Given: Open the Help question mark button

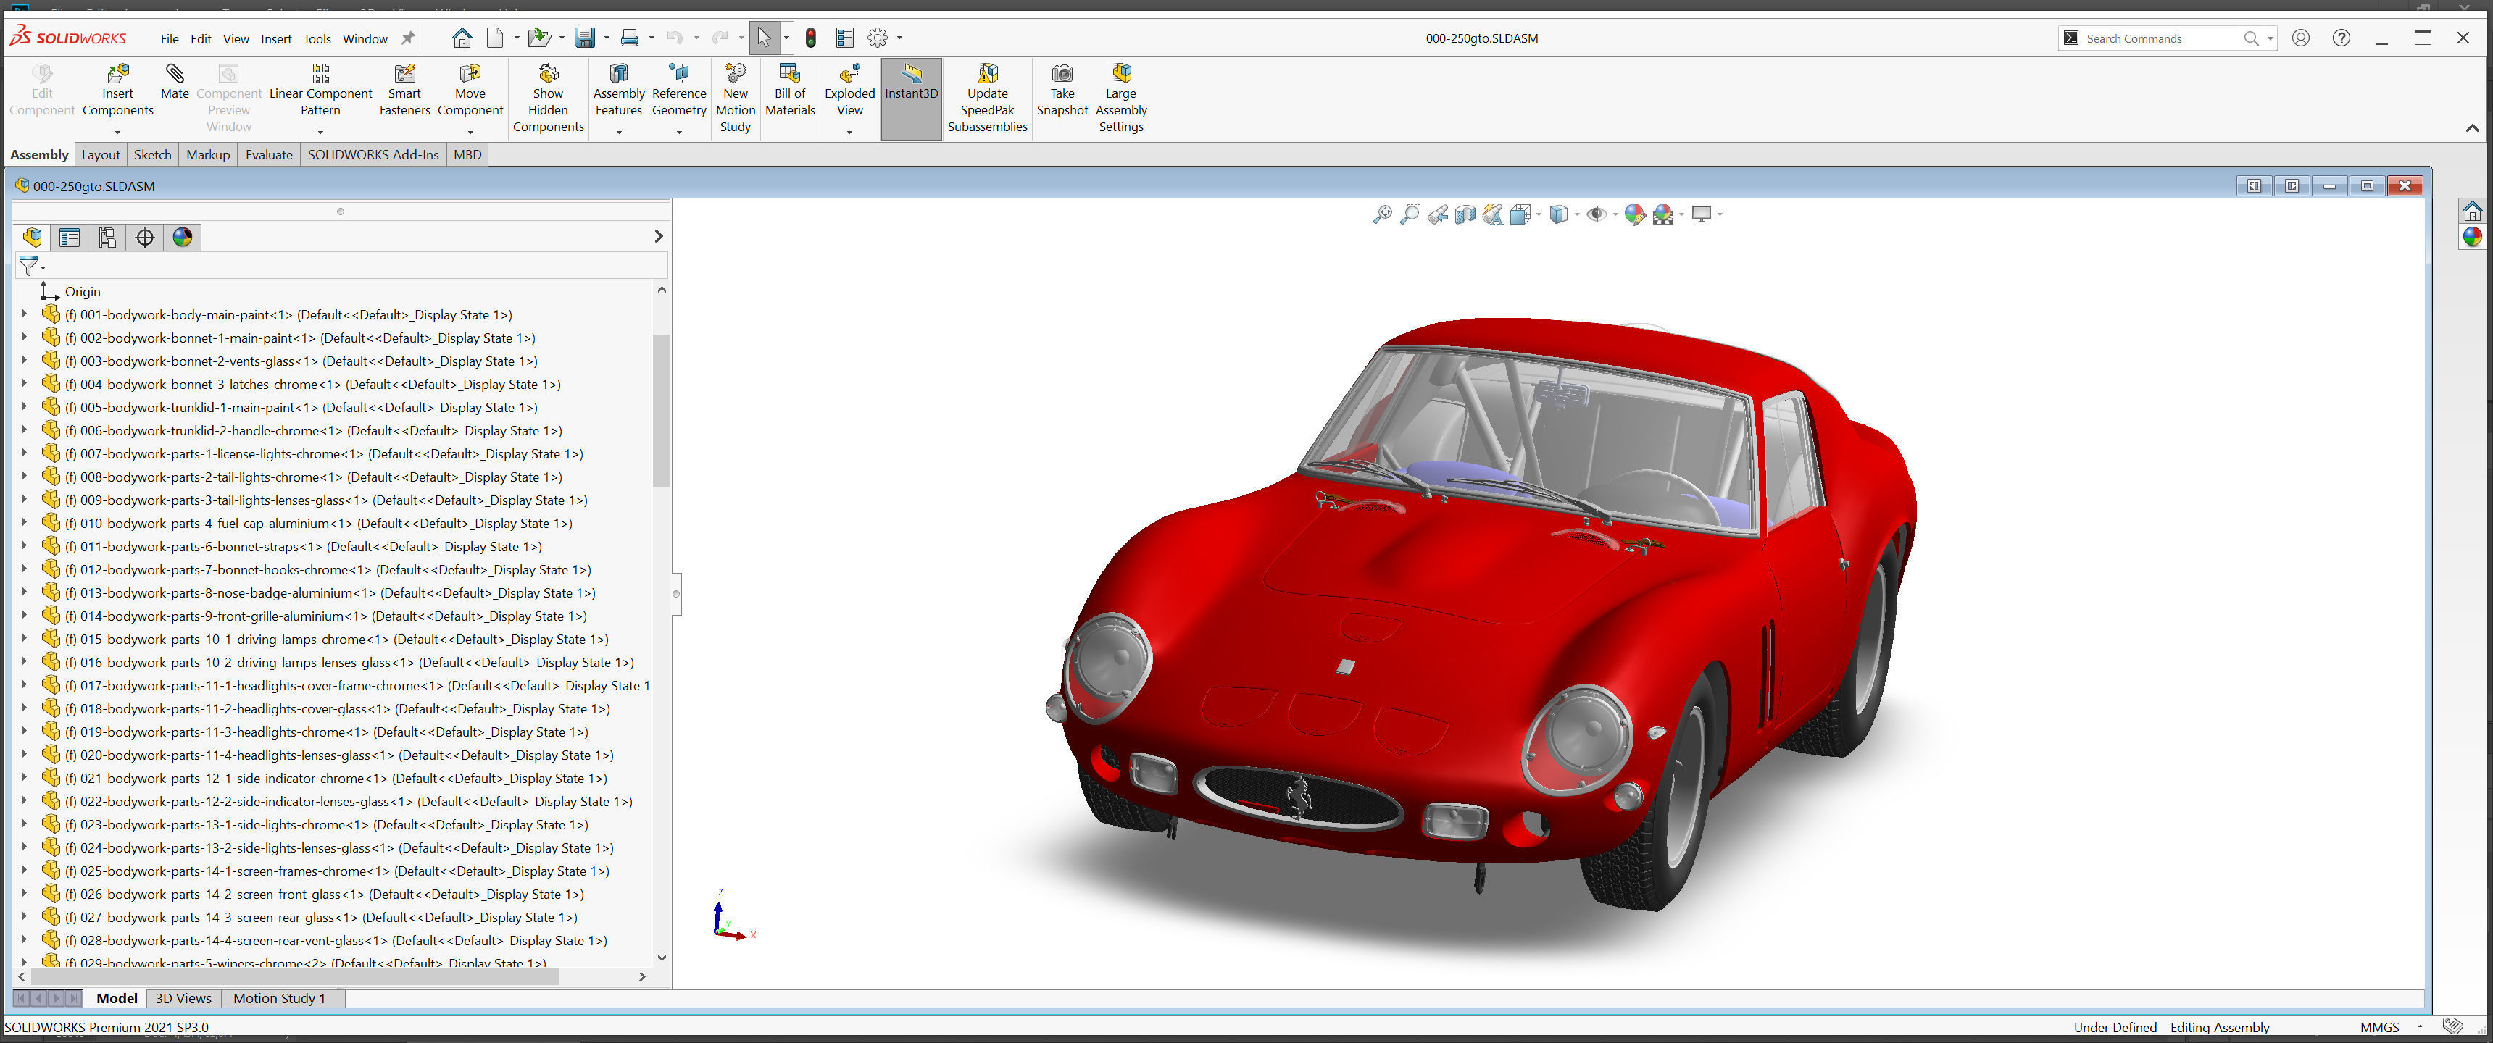Looking at the screenshot, I should click(x=2340, y=38).
